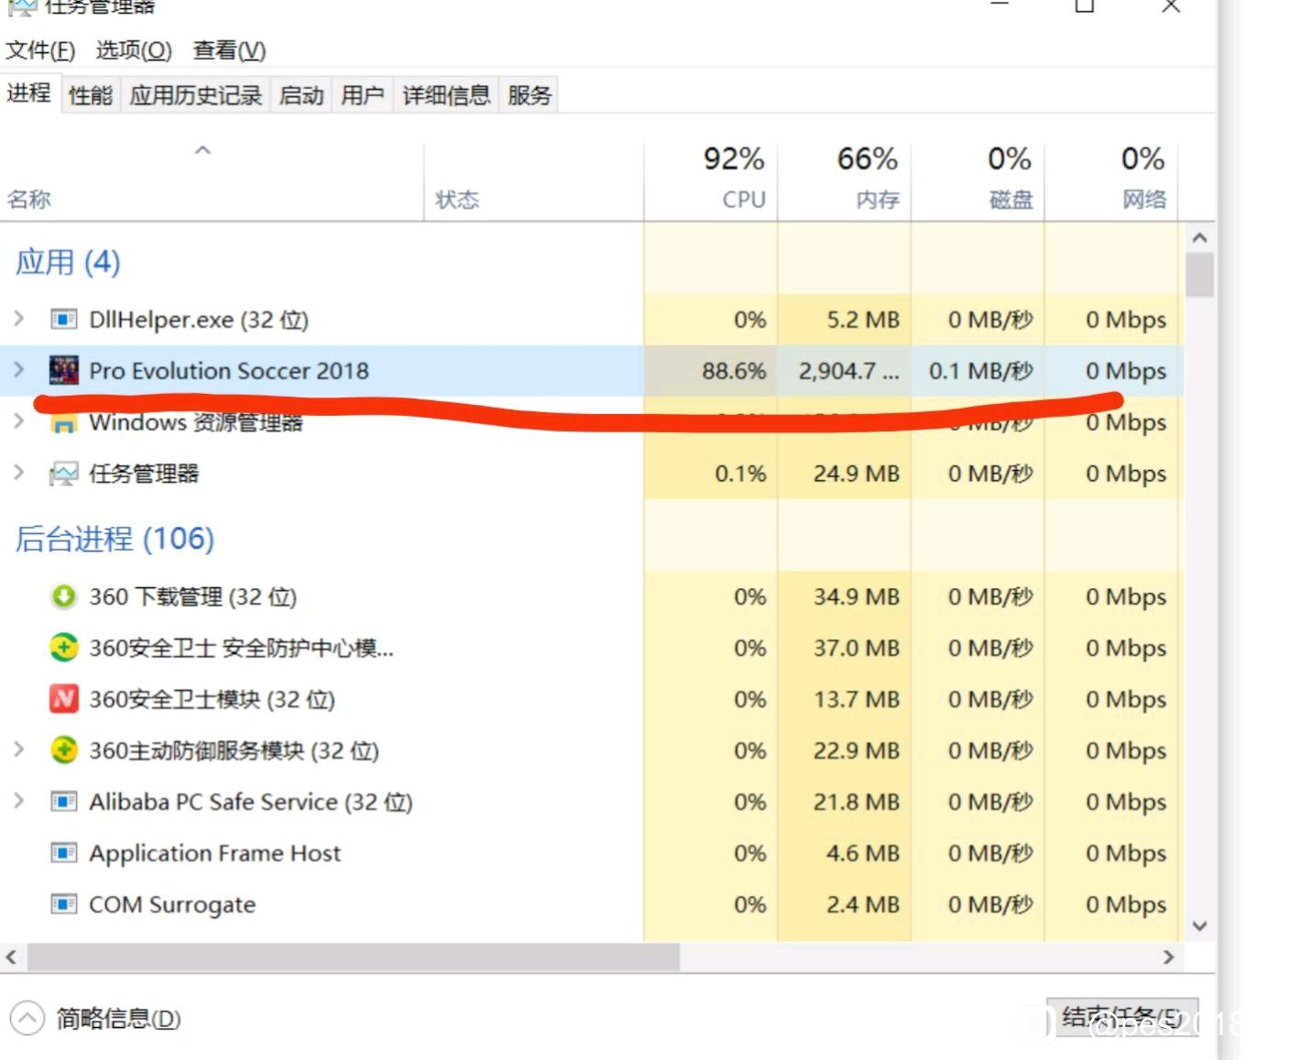Click the Windows 资源管理器 folder icon
The width and height of the screenshot is (1300, 1060).
pos(63,423)
